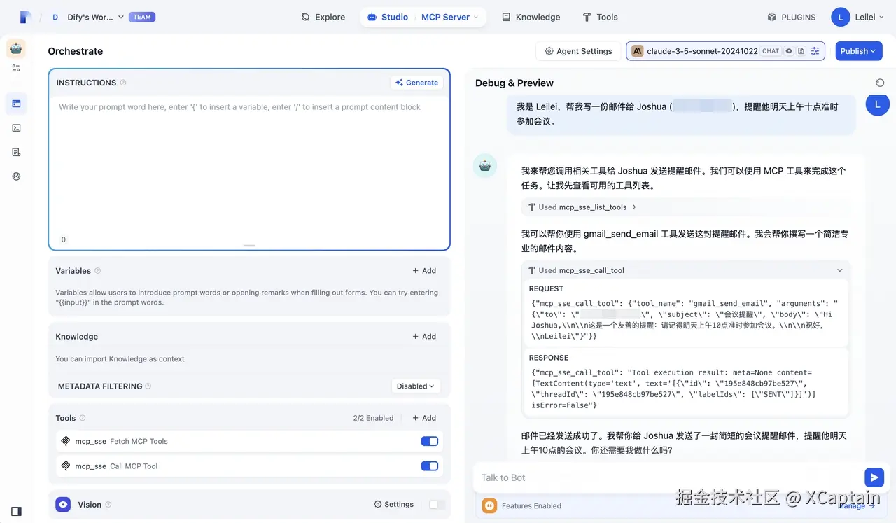Restart conversation with the refresh icon
Screen dimensions: 896x523
880,83
